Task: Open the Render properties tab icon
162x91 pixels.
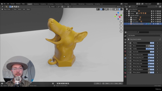Action: (125, 40)
